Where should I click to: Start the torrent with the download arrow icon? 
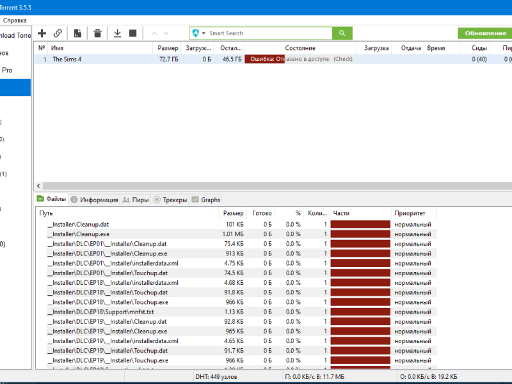pyautogui.click(x=117, y=33)
